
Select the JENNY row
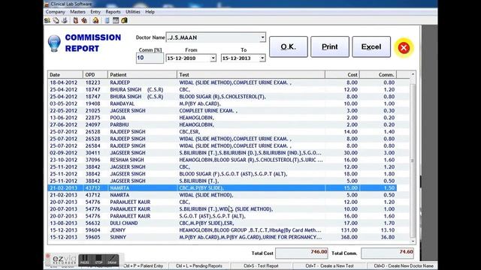(222, 230)
